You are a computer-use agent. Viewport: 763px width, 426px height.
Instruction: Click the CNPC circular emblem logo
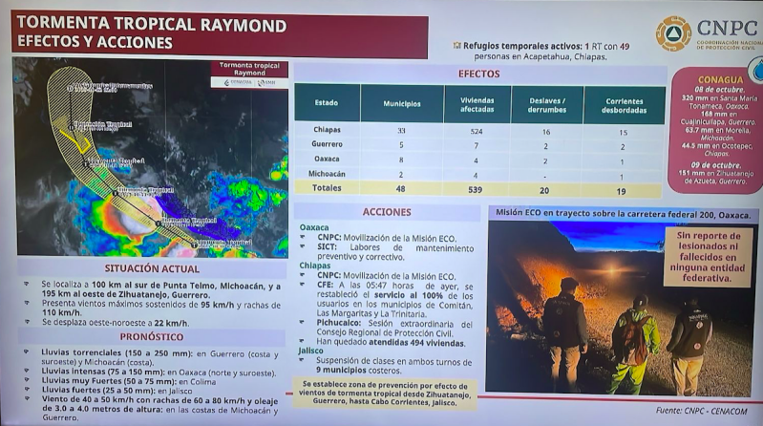tap(673, 34)
